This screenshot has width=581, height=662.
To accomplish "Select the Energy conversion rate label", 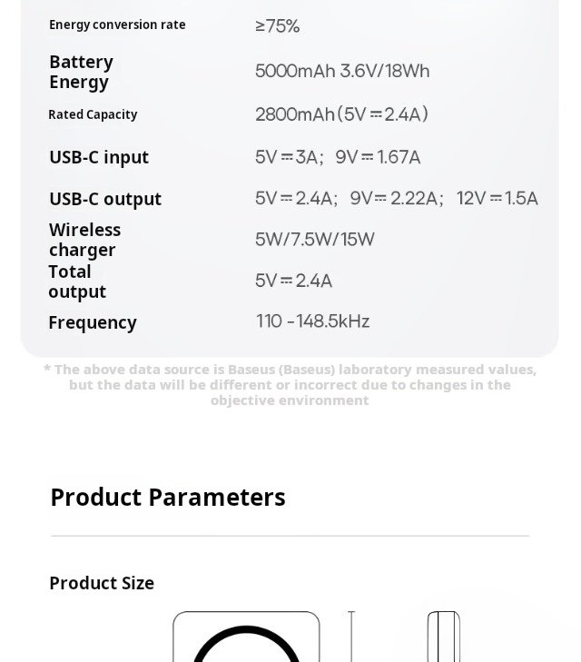I will 117,25.
